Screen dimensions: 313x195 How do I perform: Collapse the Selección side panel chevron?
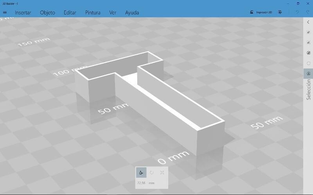(x=308, y=22)
